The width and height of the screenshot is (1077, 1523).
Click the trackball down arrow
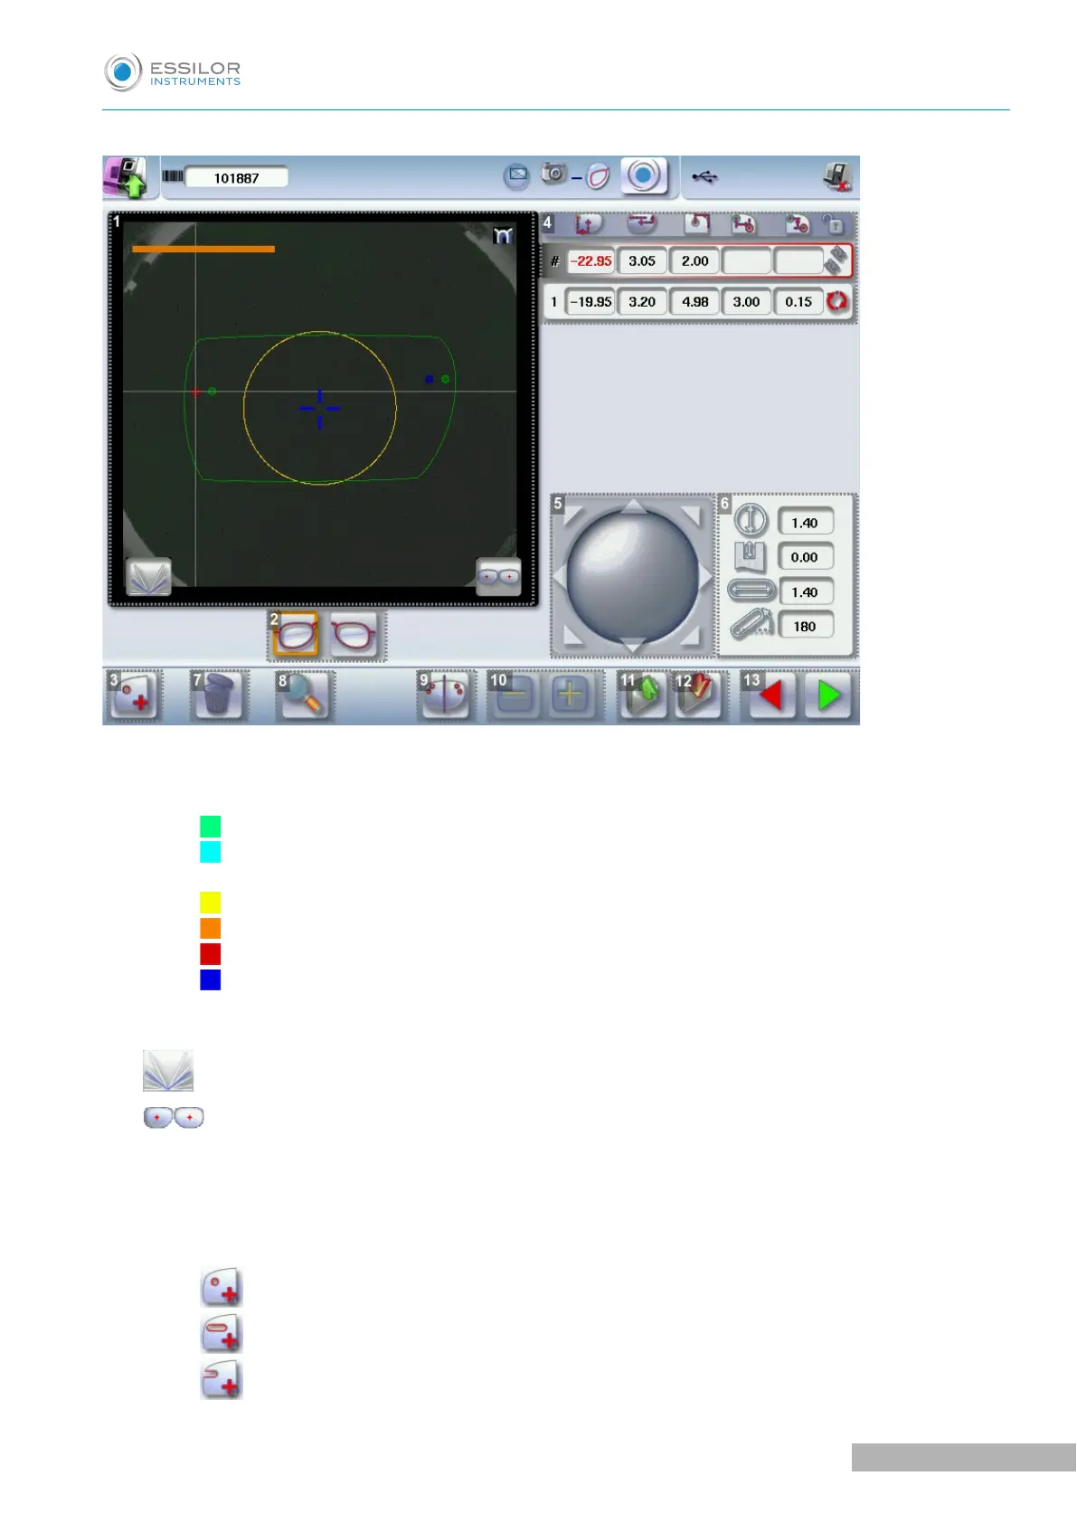click(633, 645)
